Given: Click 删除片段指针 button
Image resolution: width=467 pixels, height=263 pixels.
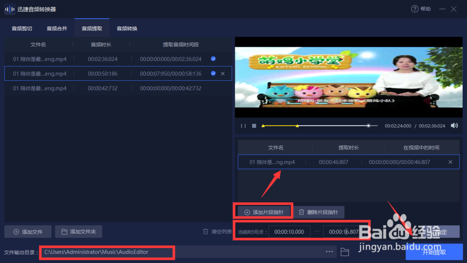Looking at the screenshot, I should (318, 212).
